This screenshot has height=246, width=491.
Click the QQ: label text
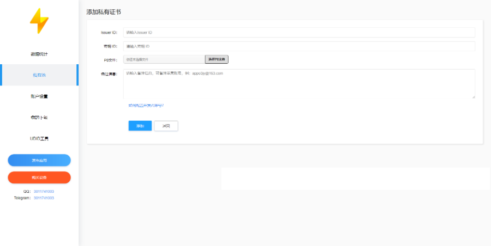27,191
